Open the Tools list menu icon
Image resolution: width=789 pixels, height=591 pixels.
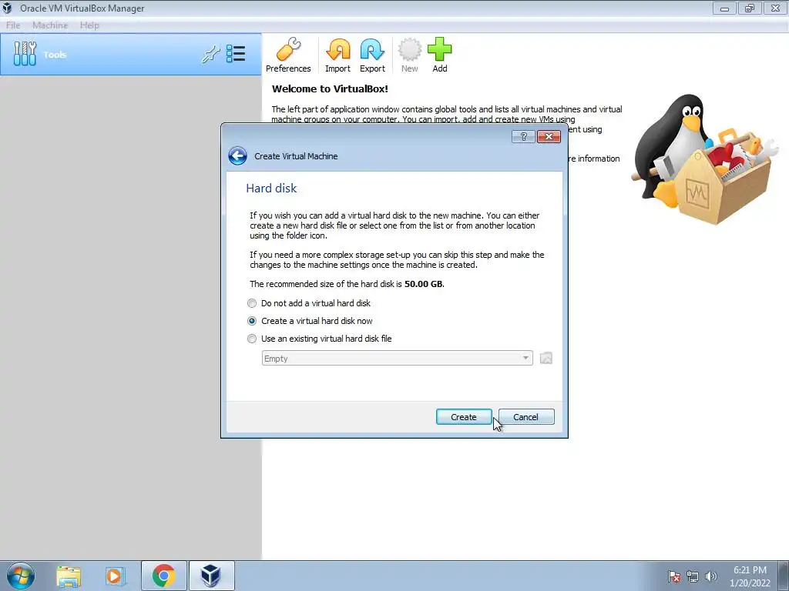236,54
